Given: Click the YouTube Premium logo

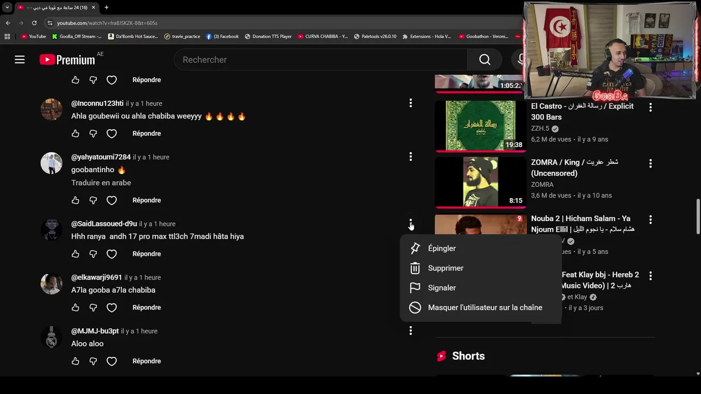Looking at the screenshot, I should (x=67, y=60).
